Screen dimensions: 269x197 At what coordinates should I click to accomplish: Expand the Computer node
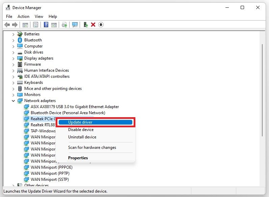pyautogui.click(x=13, y=46)
